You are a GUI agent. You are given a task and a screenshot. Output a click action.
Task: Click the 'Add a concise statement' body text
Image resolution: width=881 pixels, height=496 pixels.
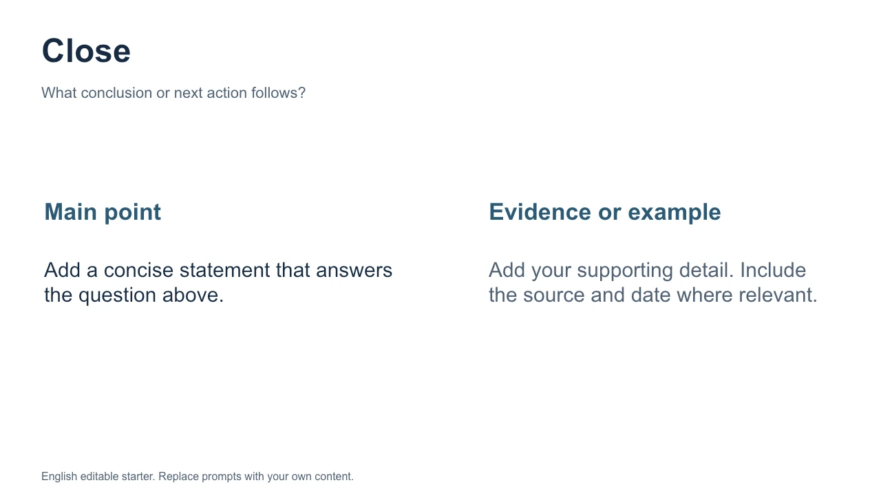point(218,282)
